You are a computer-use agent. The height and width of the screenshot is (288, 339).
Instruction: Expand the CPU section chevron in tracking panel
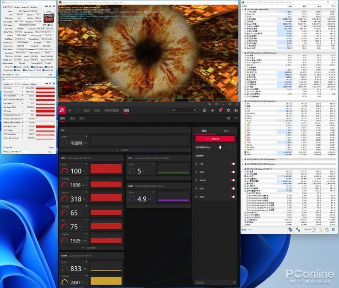tap(196, 188)
